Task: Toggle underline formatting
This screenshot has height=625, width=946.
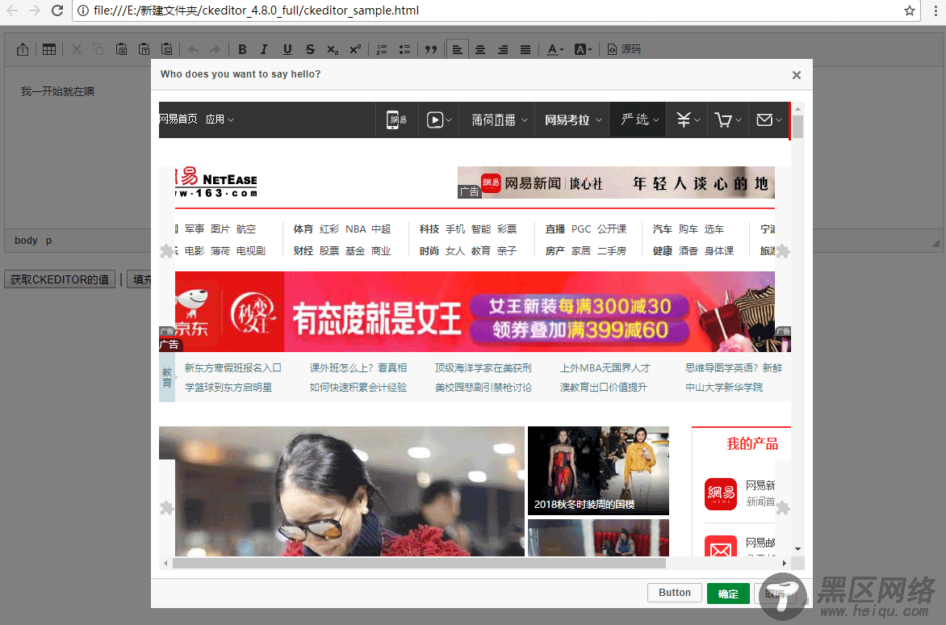Action: 287,49
